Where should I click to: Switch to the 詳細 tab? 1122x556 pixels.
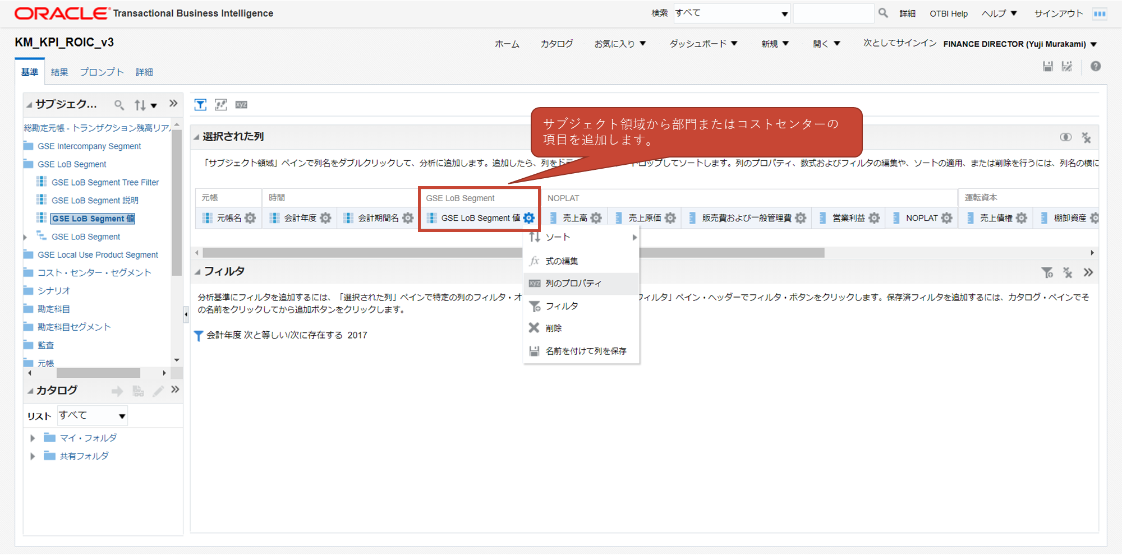[x=144, y=72]
